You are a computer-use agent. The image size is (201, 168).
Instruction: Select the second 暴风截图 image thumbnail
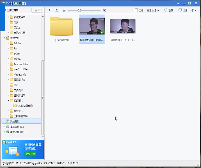[122, 27]
